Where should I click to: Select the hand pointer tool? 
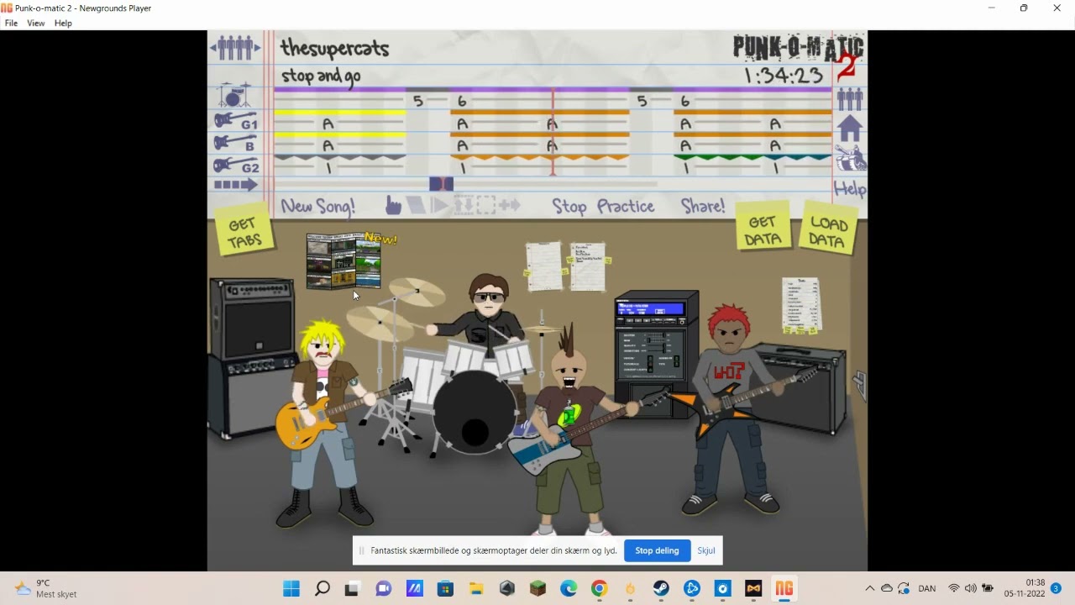click(393, 205)
